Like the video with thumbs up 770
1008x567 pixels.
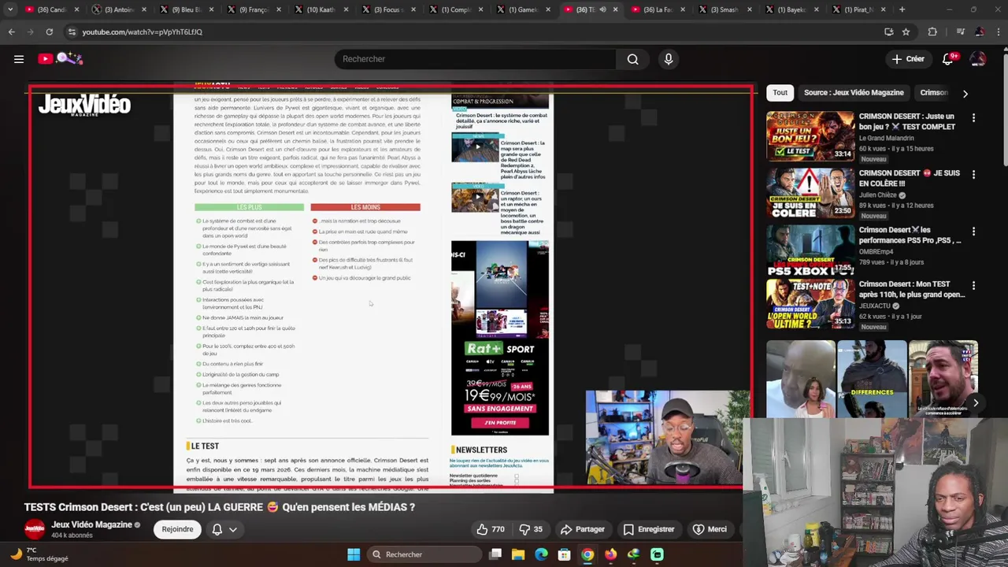click(x=490, y=529)
